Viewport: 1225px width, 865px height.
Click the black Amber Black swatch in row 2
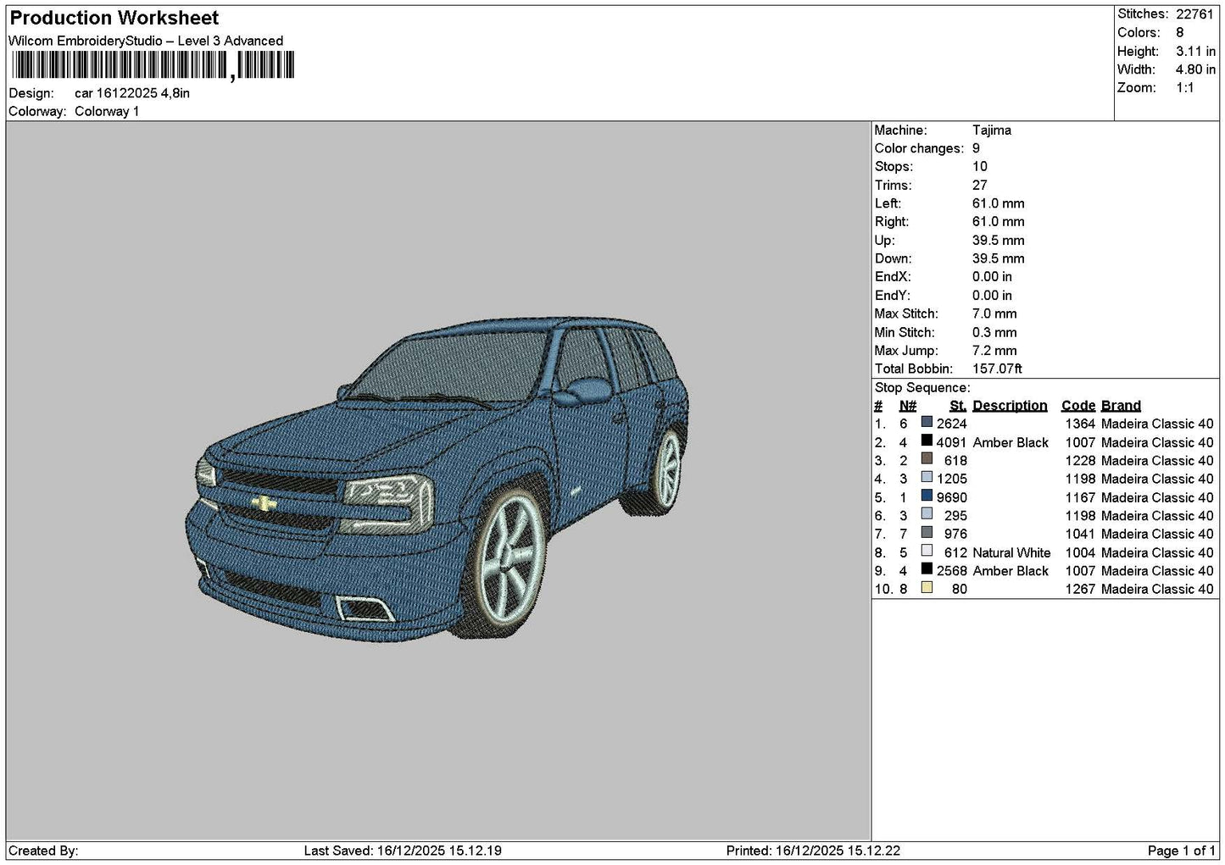(927, 441)
